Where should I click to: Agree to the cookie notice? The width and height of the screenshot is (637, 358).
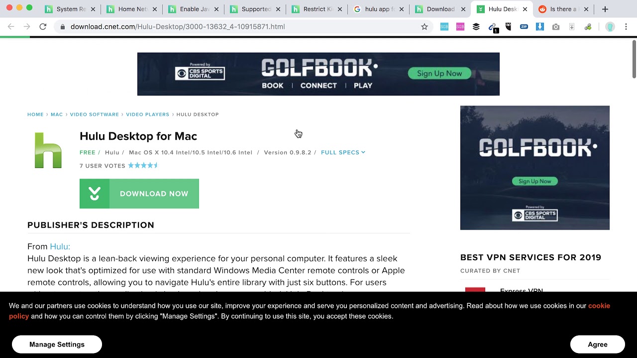tap(598, 345)
